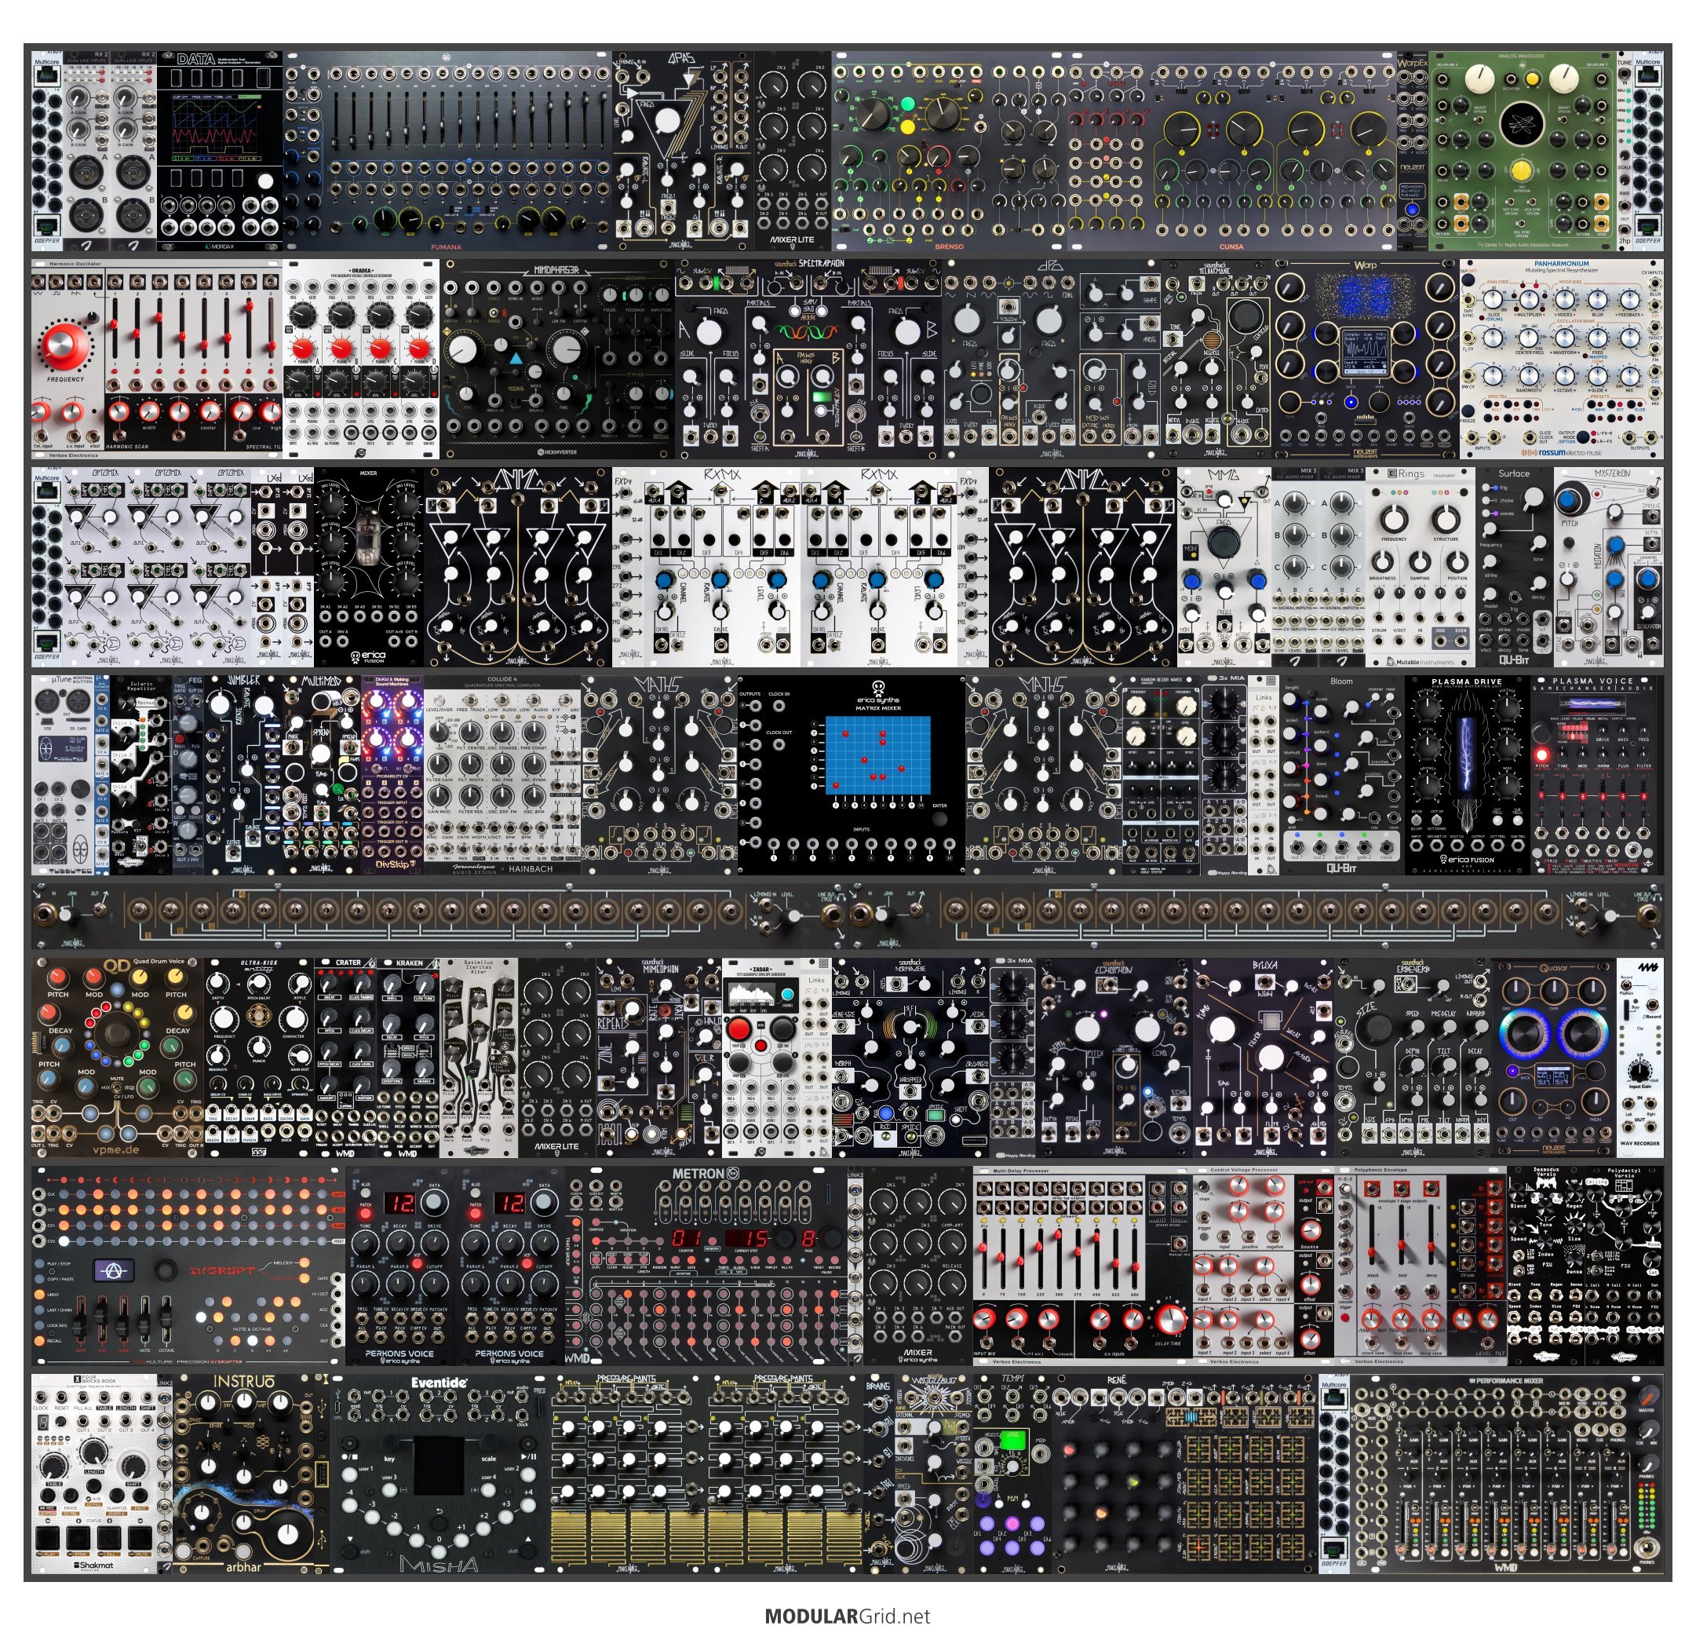
Task: Click the red Frequency knob on Harmonic Oscillator
Action: pyautogui.click(x=65, y=346)
